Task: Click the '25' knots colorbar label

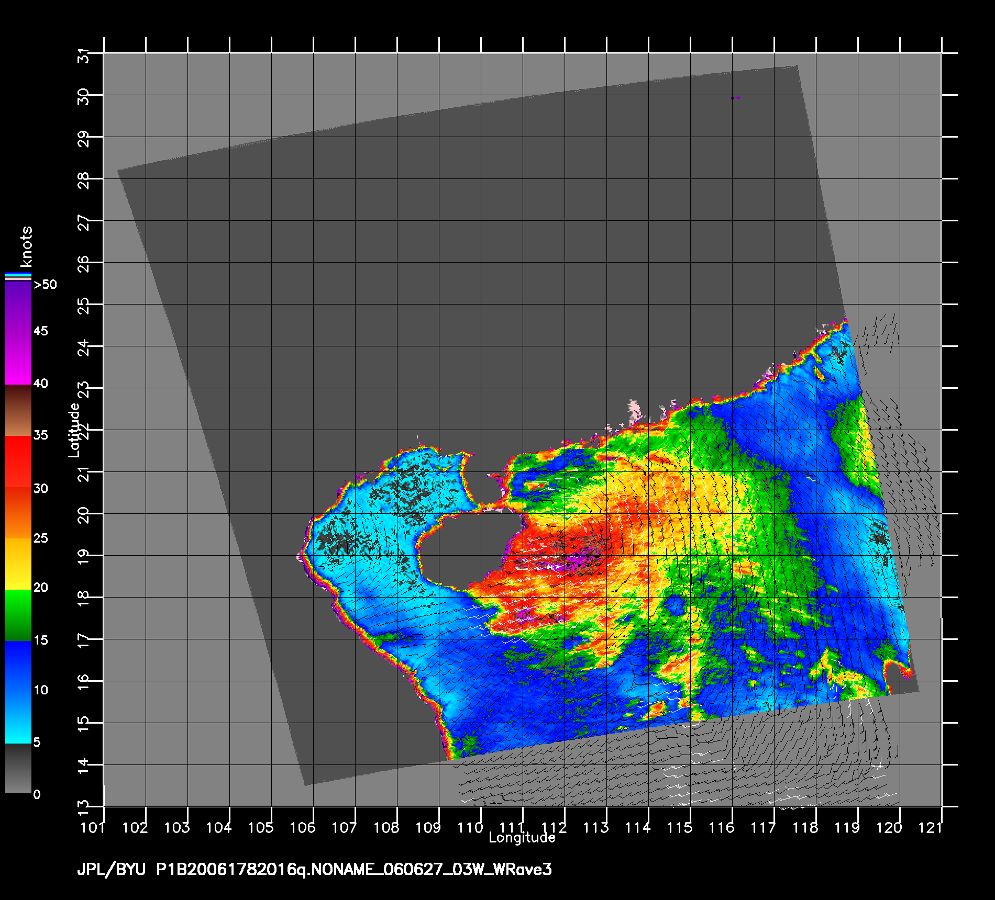Action: pyautogui.click(x=41, y=538)
